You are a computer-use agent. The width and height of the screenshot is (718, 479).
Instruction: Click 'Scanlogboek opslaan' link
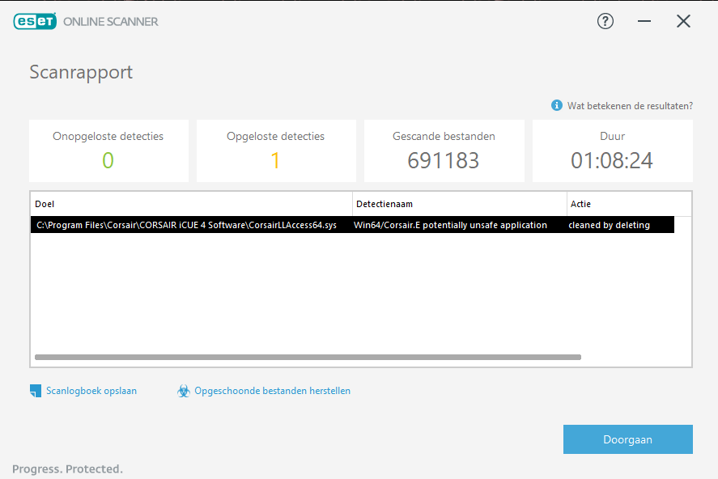[x=91, y=391]
